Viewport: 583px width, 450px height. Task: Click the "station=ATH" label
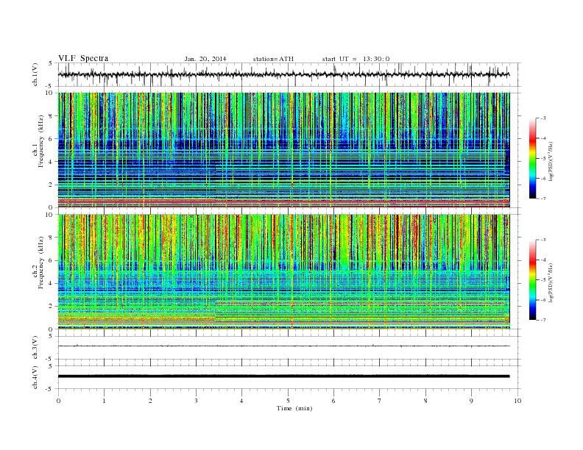[273, 59]
